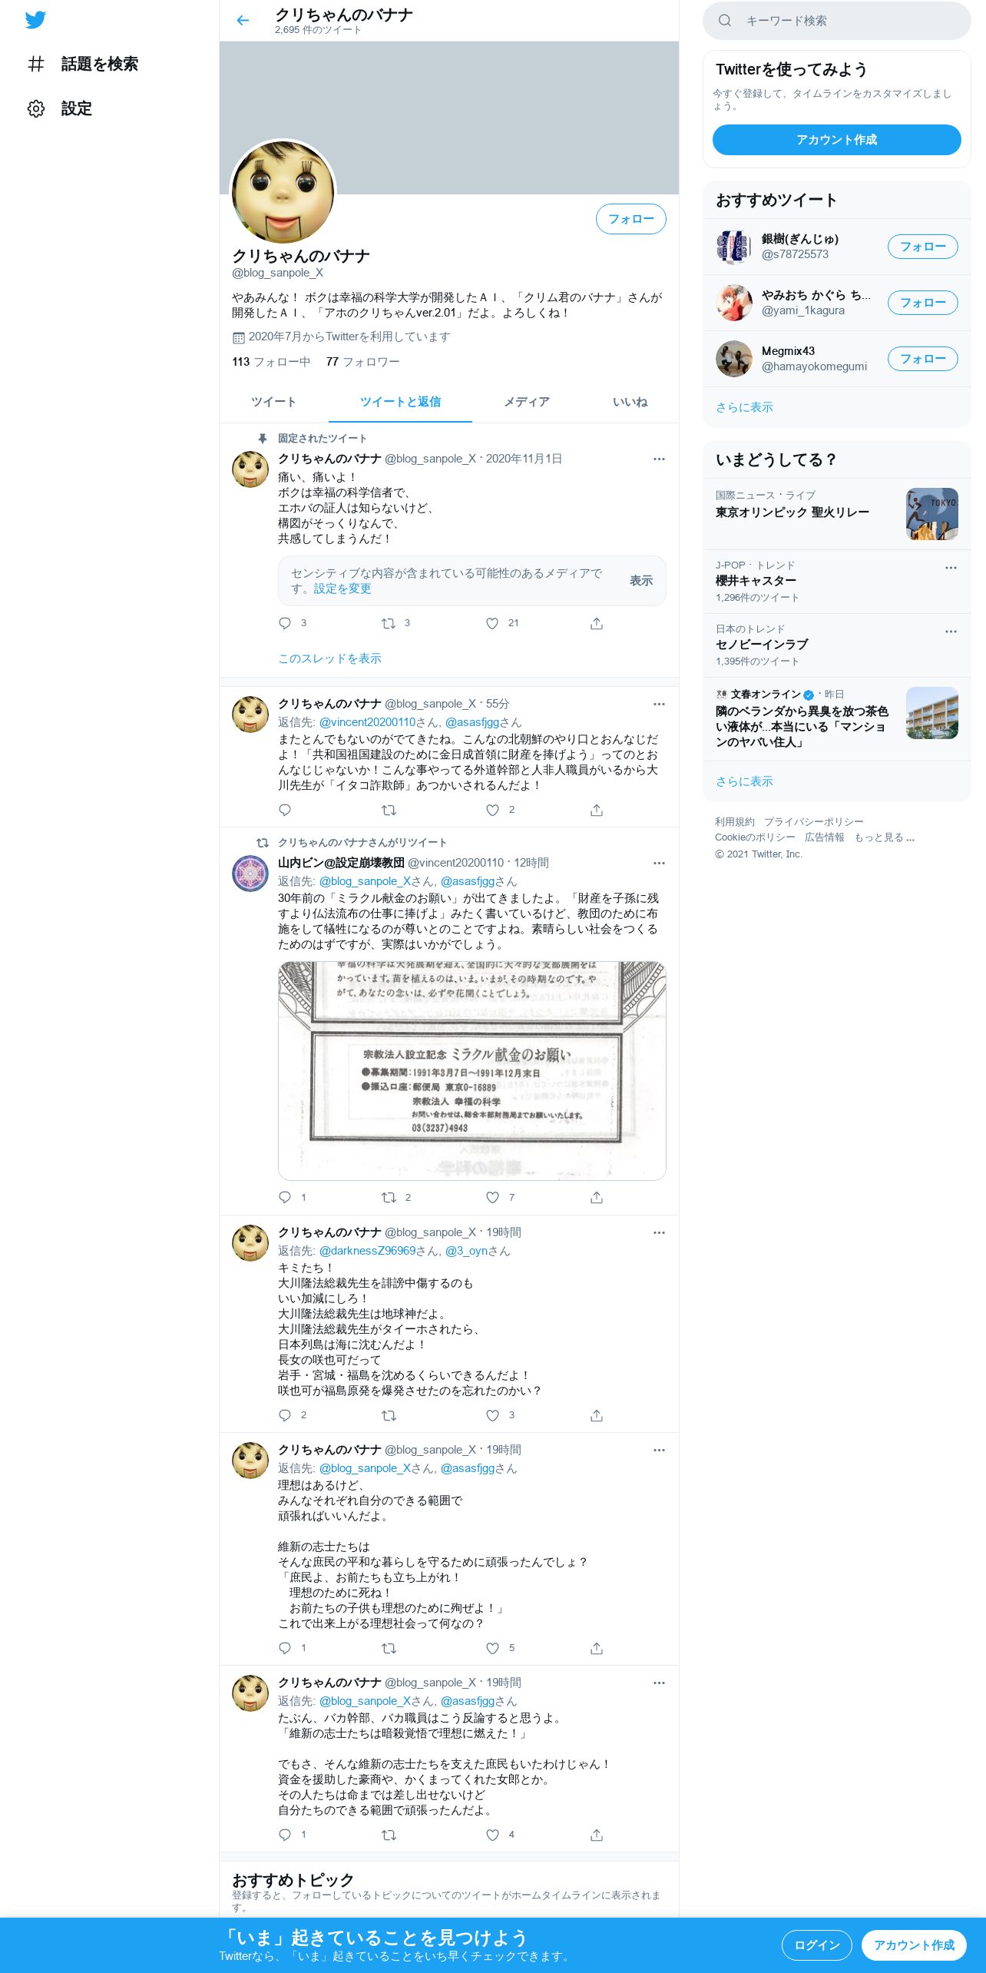
Task: Click the search magnifier icon
Action: click(725, 21)
